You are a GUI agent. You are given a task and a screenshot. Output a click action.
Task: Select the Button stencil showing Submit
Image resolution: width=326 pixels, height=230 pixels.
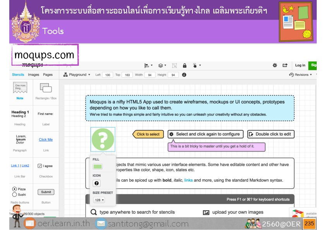(x=46, y=196)
